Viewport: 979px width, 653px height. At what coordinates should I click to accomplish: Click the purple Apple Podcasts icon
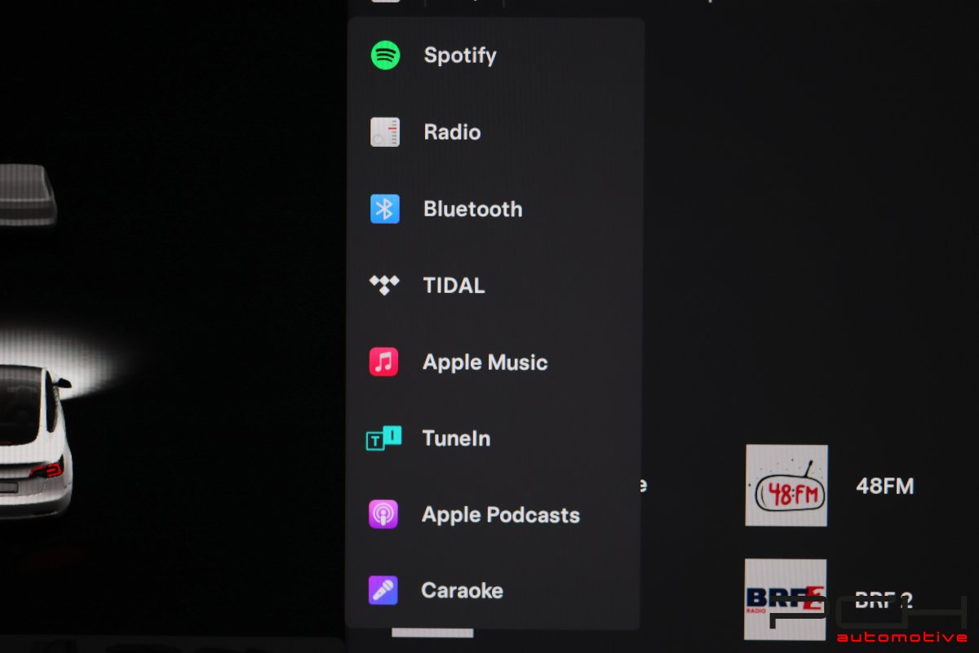[383, 514]
